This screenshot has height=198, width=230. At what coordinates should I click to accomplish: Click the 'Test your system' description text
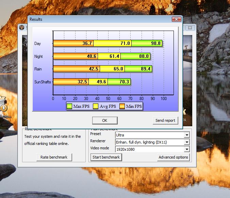coord(52,140)
